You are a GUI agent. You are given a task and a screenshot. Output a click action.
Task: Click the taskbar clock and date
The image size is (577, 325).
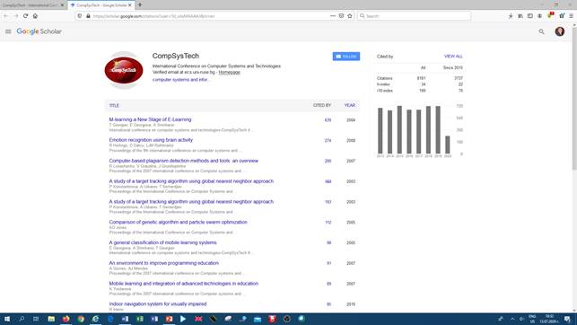(x=549, y=319)
